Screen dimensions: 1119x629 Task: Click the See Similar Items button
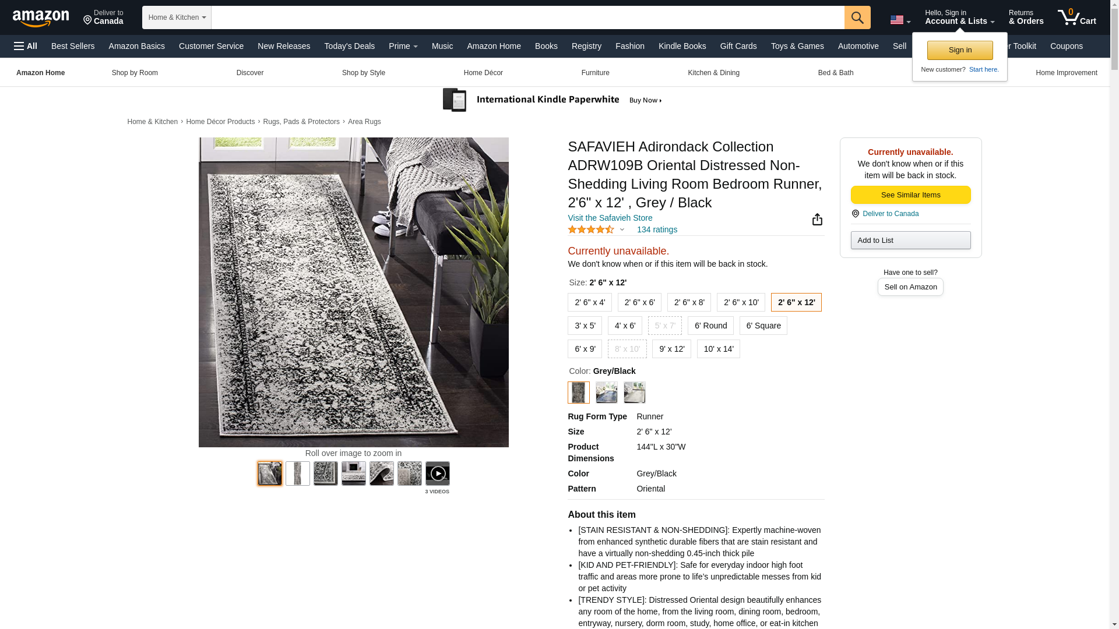pyautogui.click(x=910, y=195)
